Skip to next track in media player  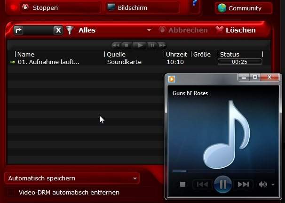243,185
